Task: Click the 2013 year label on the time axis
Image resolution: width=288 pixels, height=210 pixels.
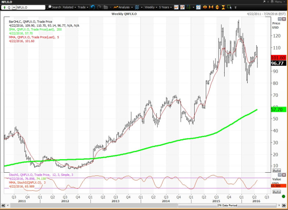Action: [115, 201]
